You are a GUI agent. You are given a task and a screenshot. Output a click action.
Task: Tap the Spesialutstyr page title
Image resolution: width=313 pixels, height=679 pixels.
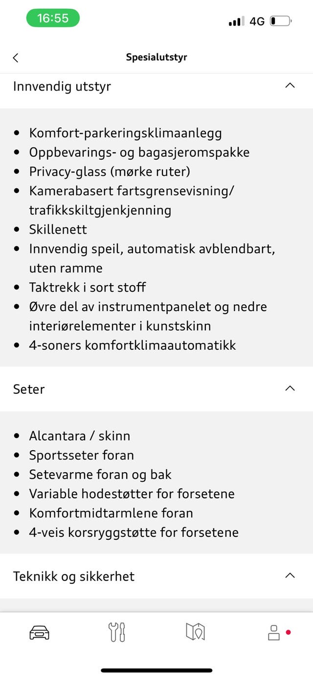click(156, 57)
